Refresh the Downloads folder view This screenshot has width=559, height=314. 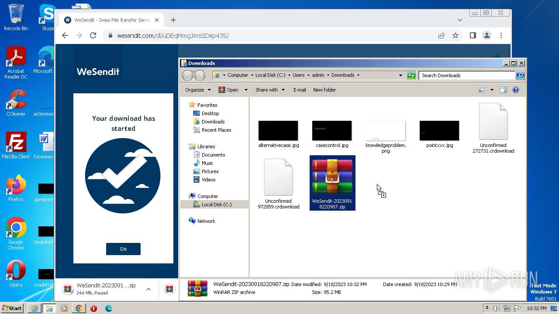coord(411,75)
